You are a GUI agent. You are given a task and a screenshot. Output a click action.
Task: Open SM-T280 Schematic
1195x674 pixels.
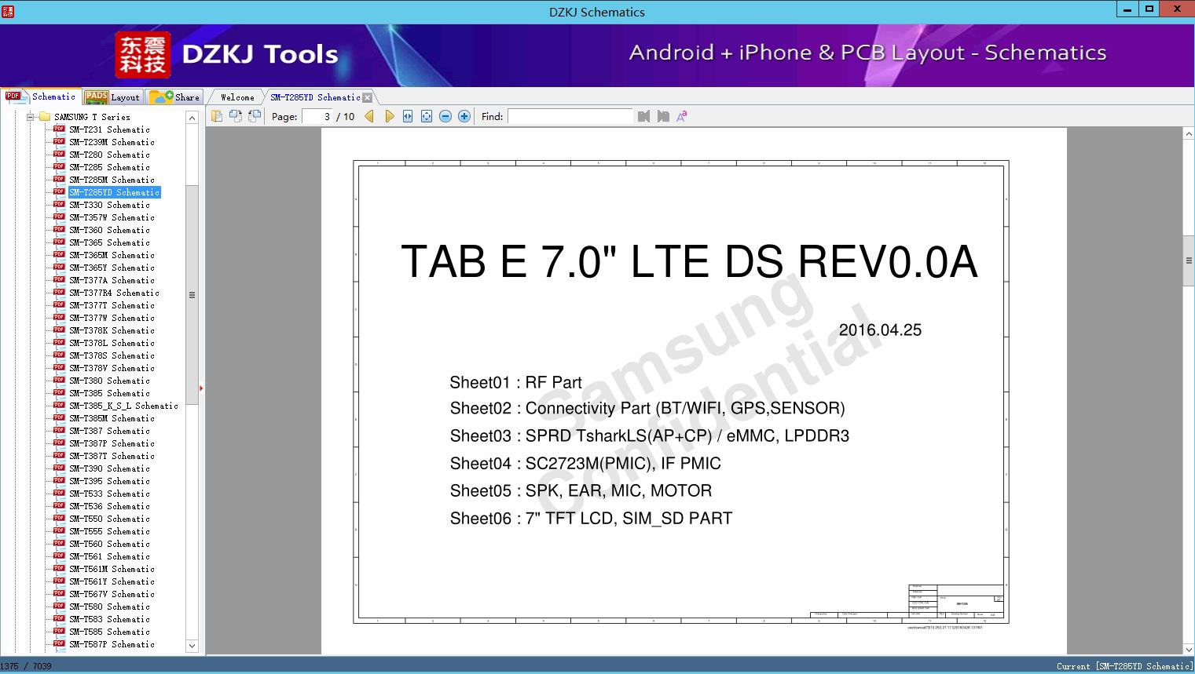[109, 155]
